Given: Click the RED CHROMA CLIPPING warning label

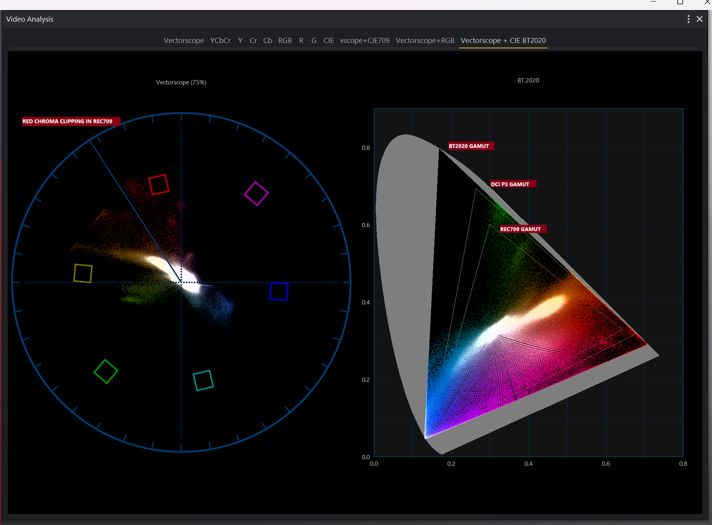Looking at the screenshot, I should click(x=70, y=121).
